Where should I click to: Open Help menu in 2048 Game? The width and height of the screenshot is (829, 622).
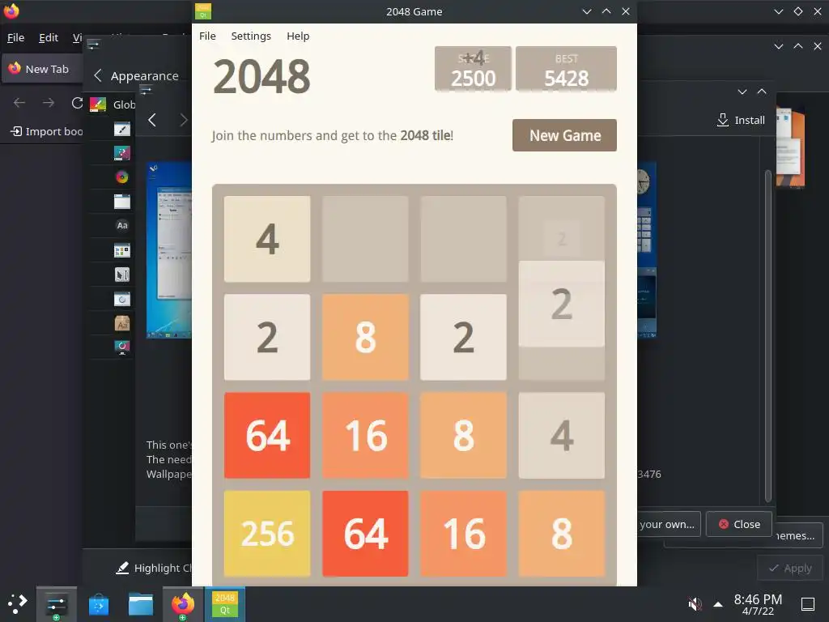[x=298, y=36]
